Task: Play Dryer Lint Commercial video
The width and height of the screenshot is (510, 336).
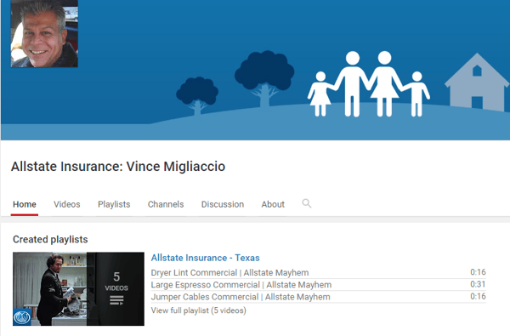Action: [229, 272]
